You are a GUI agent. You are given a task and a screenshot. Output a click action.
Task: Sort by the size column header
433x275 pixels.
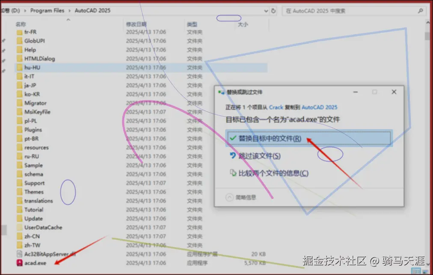(x=243, y=24)
